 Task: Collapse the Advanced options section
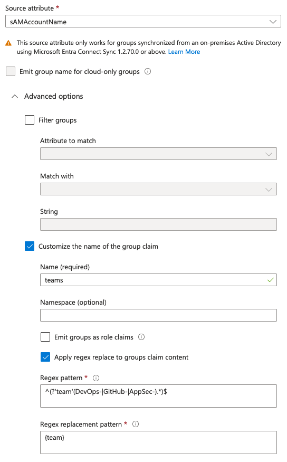[x=15, y=96]
